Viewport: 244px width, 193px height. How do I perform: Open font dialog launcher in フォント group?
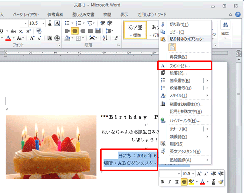[59, 45]
